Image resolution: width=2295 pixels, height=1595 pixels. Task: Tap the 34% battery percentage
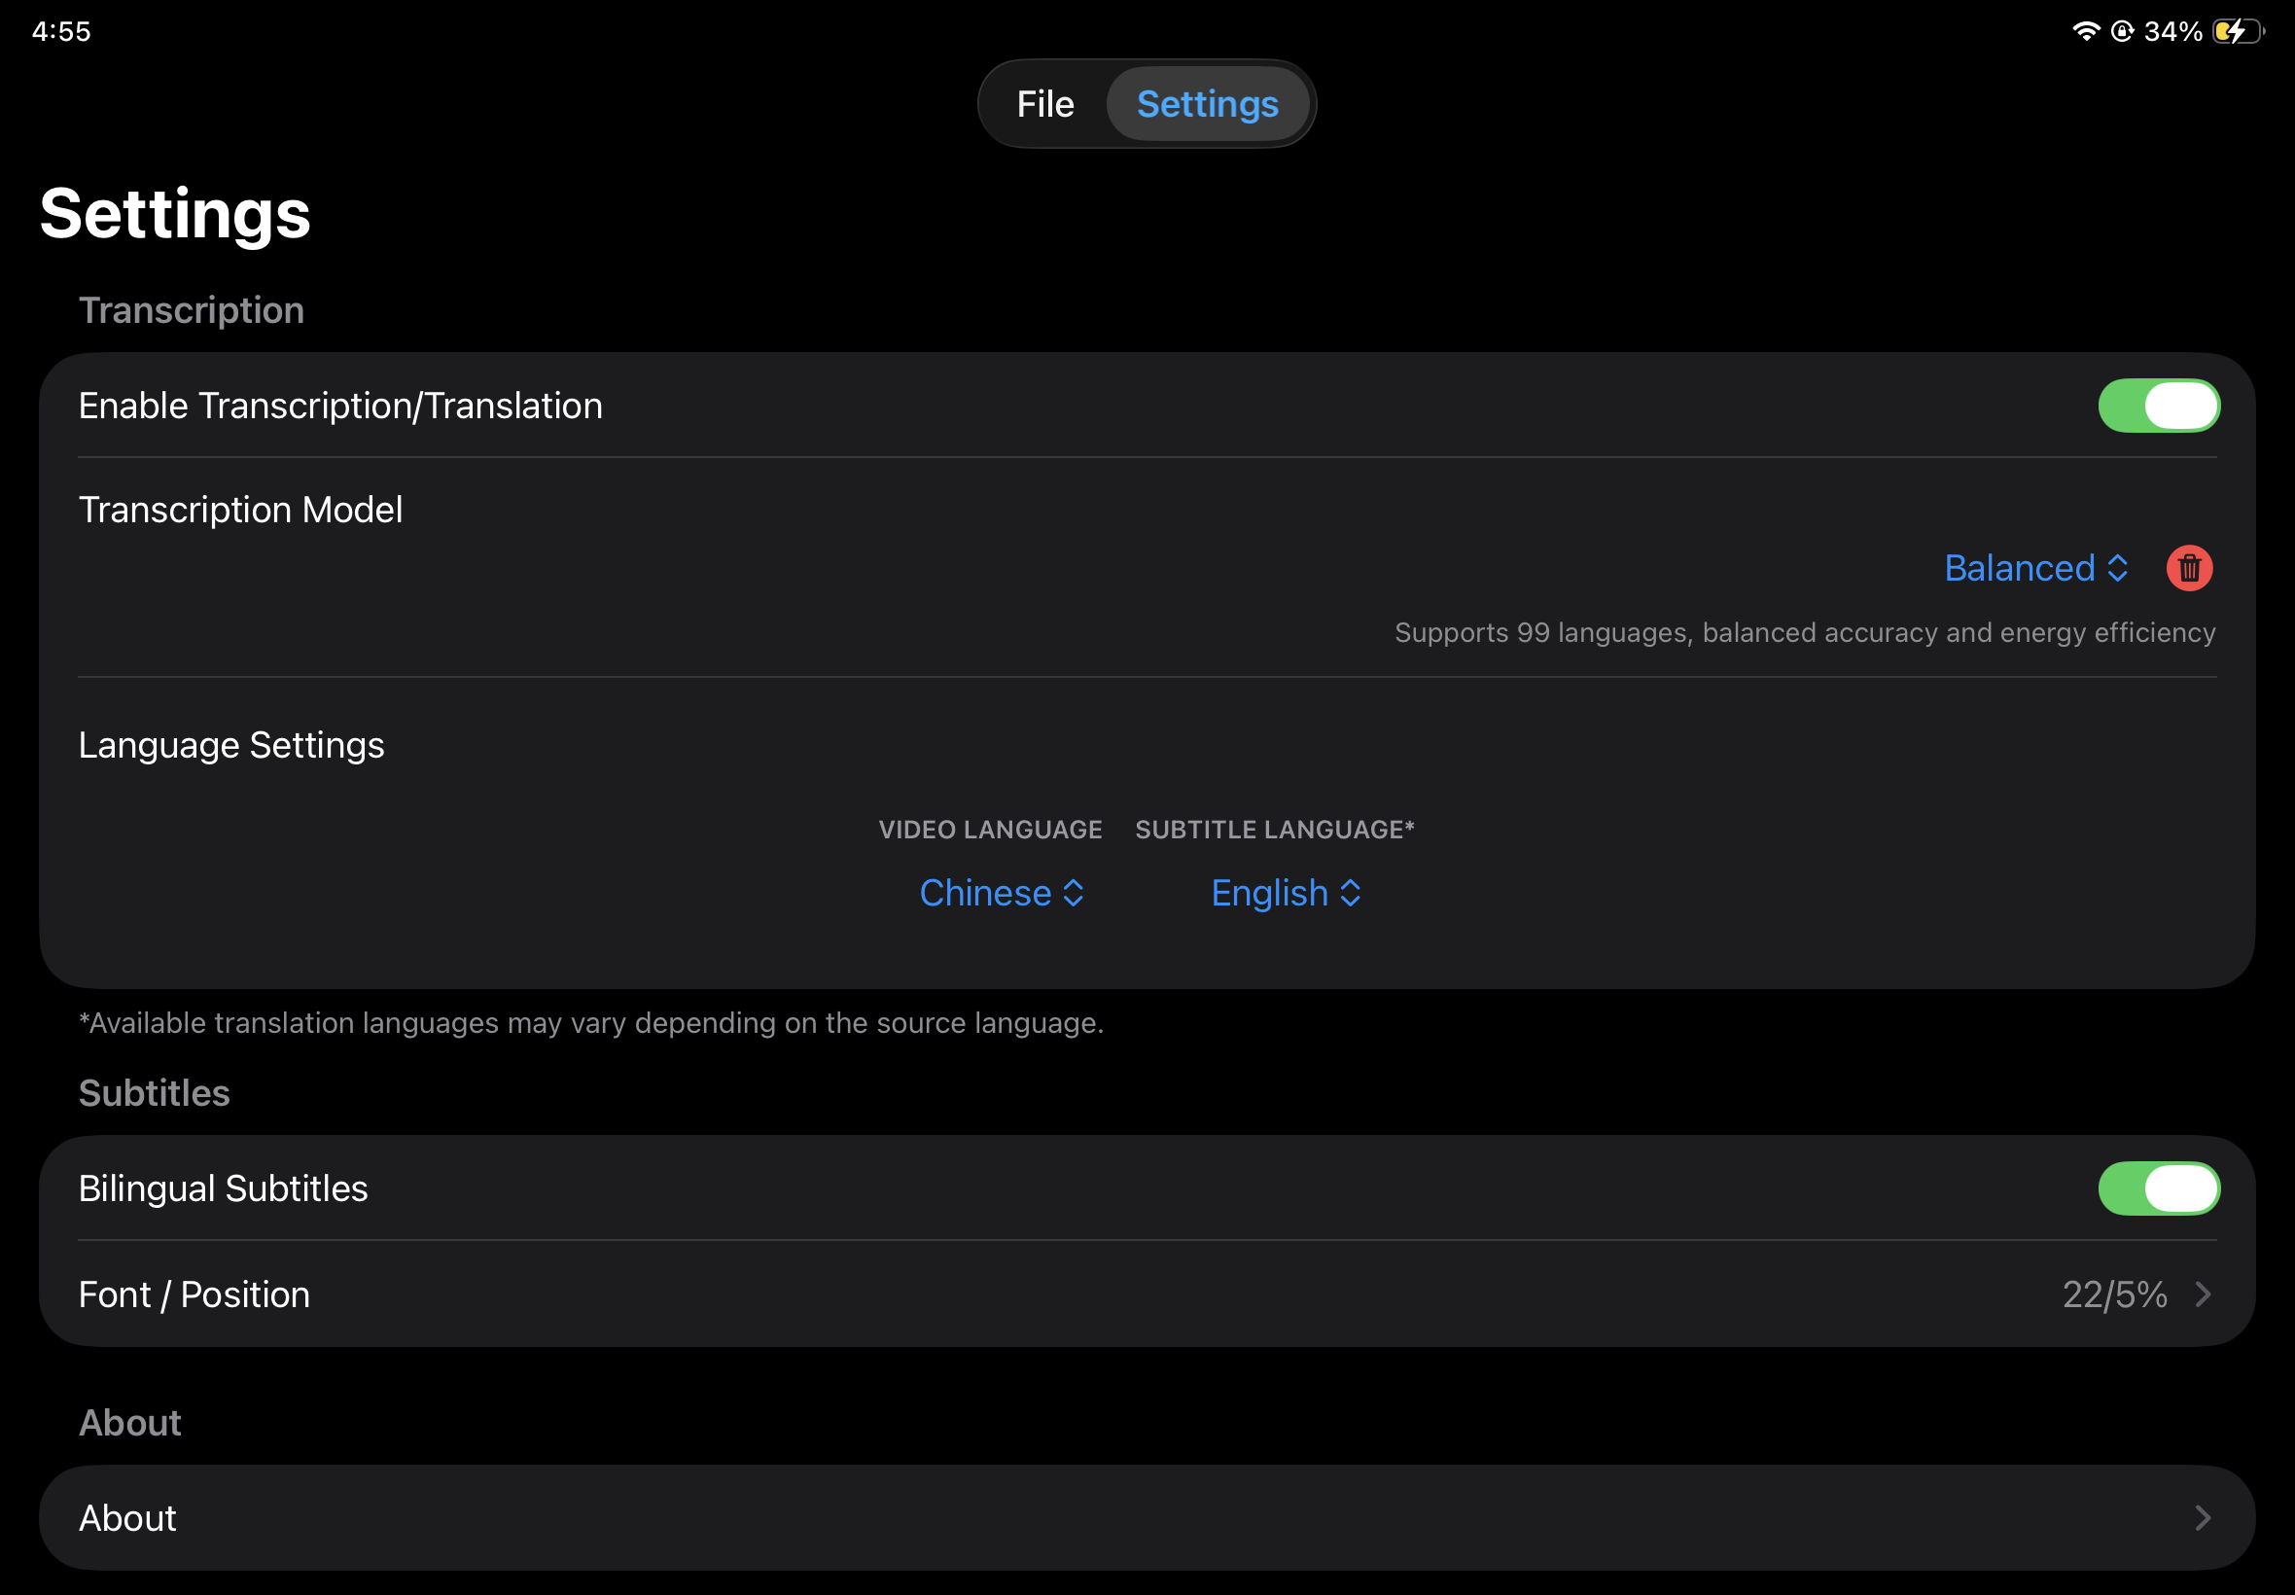2172,31
